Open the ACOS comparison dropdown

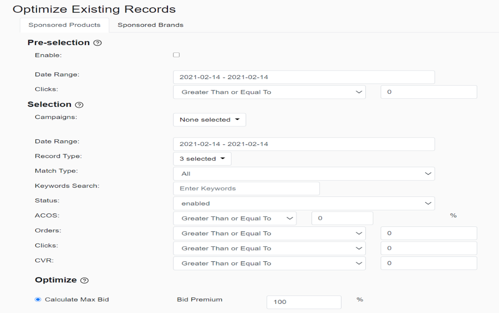click(x=234, y=218)
